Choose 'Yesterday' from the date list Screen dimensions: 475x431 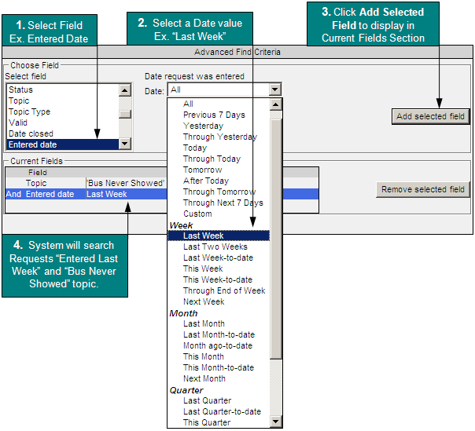(x=203, y=126)
